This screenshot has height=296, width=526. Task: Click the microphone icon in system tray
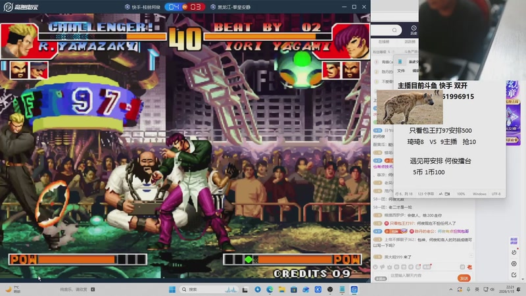[x=468, y=289]
